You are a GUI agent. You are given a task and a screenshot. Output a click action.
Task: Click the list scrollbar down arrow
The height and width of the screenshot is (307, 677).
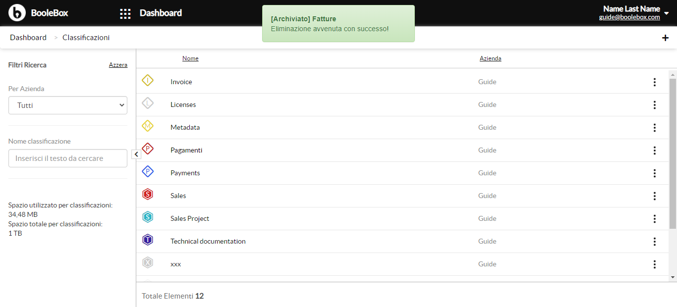pos(673,277)
